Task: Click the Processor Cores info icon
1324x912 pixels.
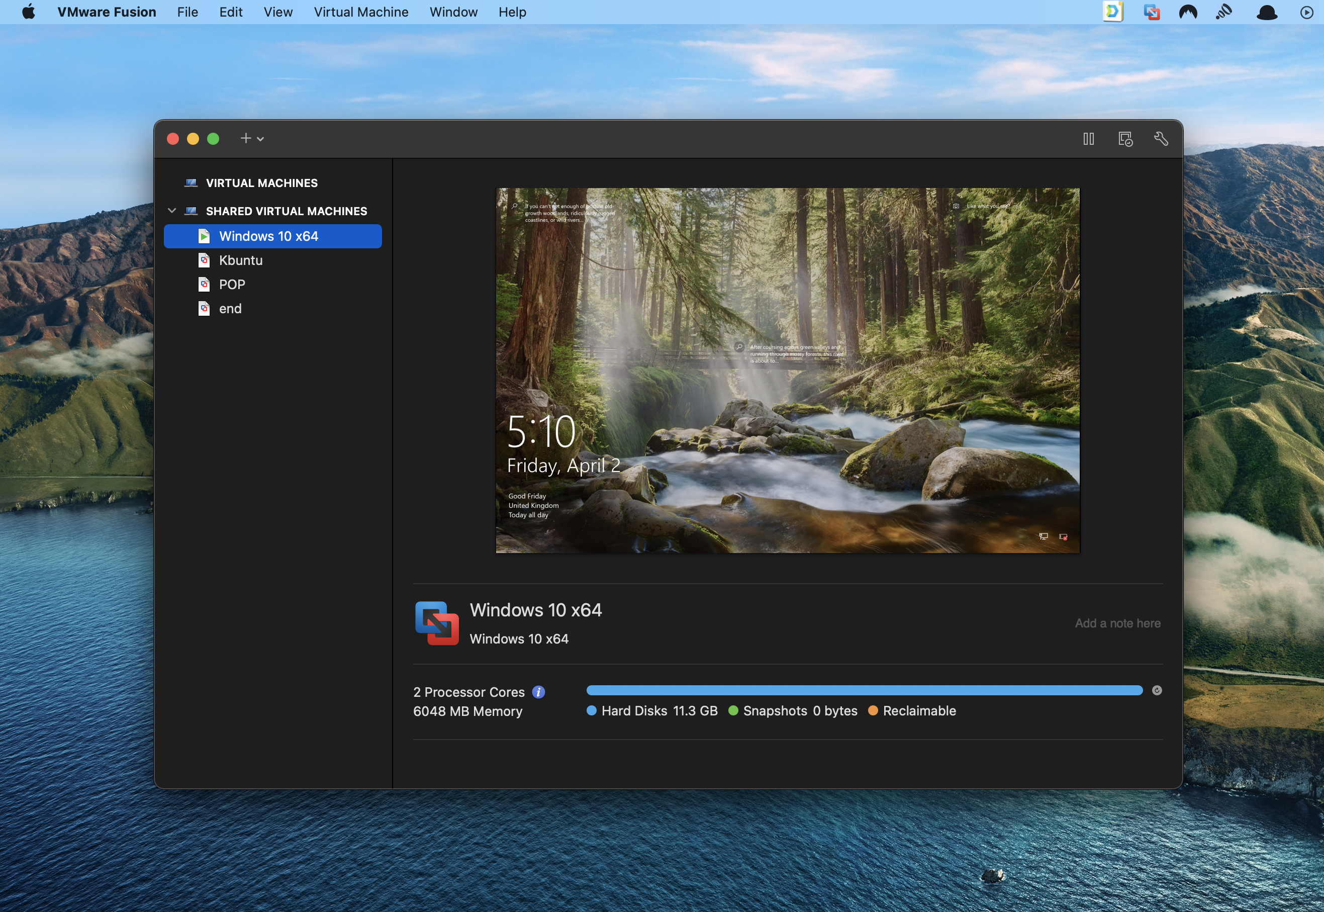Action: 538,692
